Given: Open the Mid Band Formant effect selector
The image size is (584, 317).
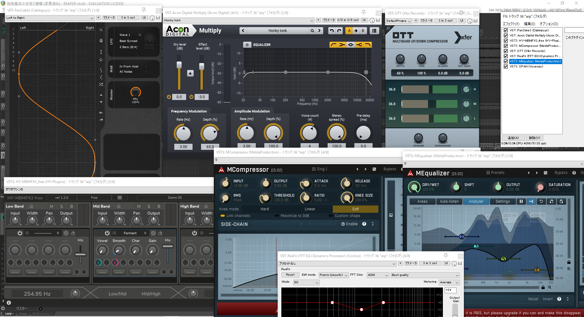Looking at the screenshot, I should point(130,233).
